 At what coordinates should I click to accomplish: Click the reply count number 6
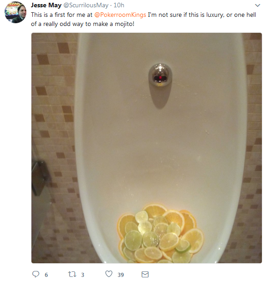tap(46, 275)
